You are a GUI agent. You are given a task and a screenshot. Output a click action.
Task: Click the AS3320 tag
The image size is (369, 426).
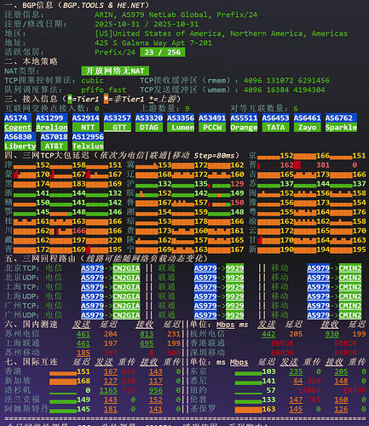point(149,118)
